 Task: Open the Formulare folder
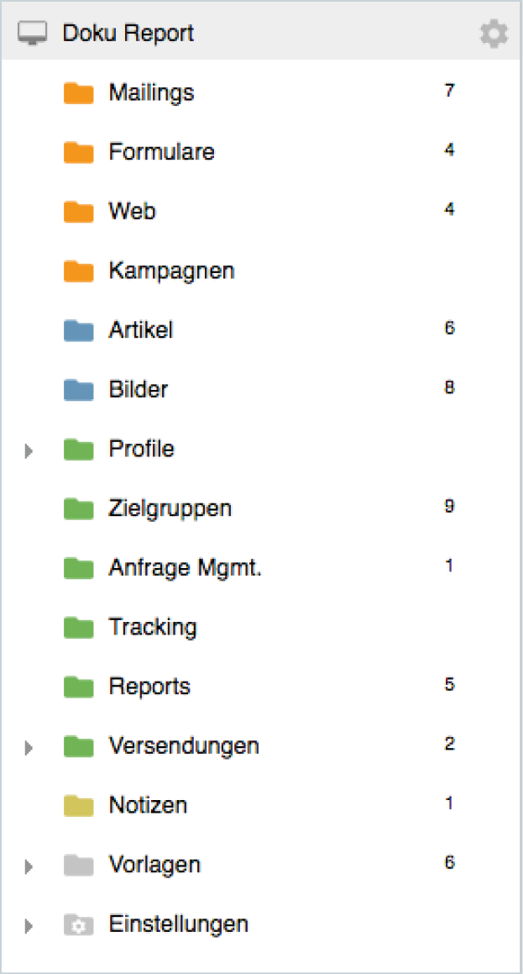click(161, 152)
